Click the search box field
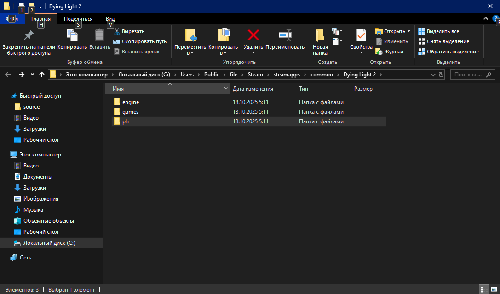Viewport: 500px width, 294px height. pos(468,75)
